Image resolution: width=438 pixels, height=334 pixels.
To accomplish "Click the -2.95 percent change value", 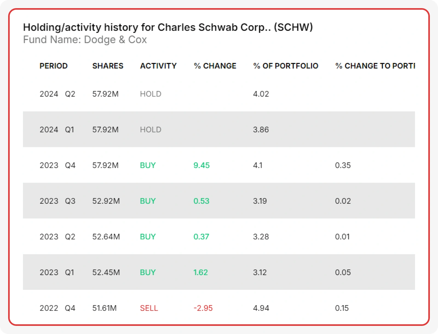I will 203,308.
